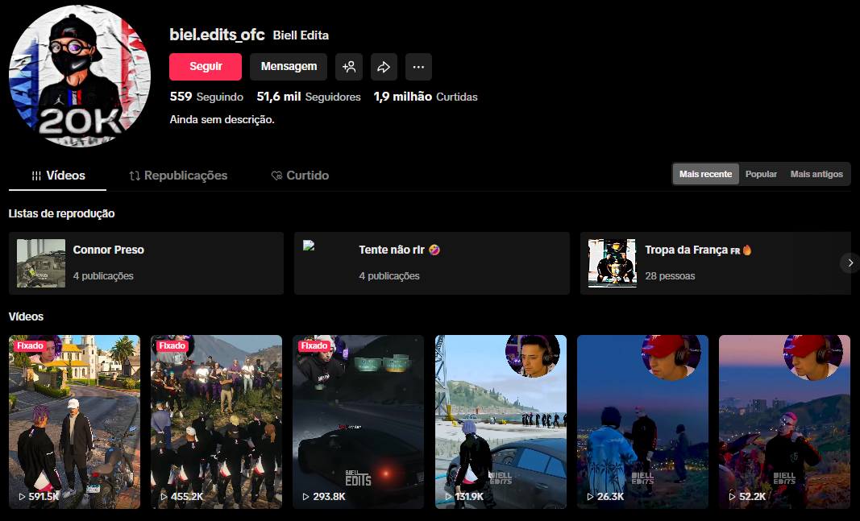Viewport: 860px width, 521px height.
Task: Click the Tropa da França thumbnail image
Action: click(613, 263)
